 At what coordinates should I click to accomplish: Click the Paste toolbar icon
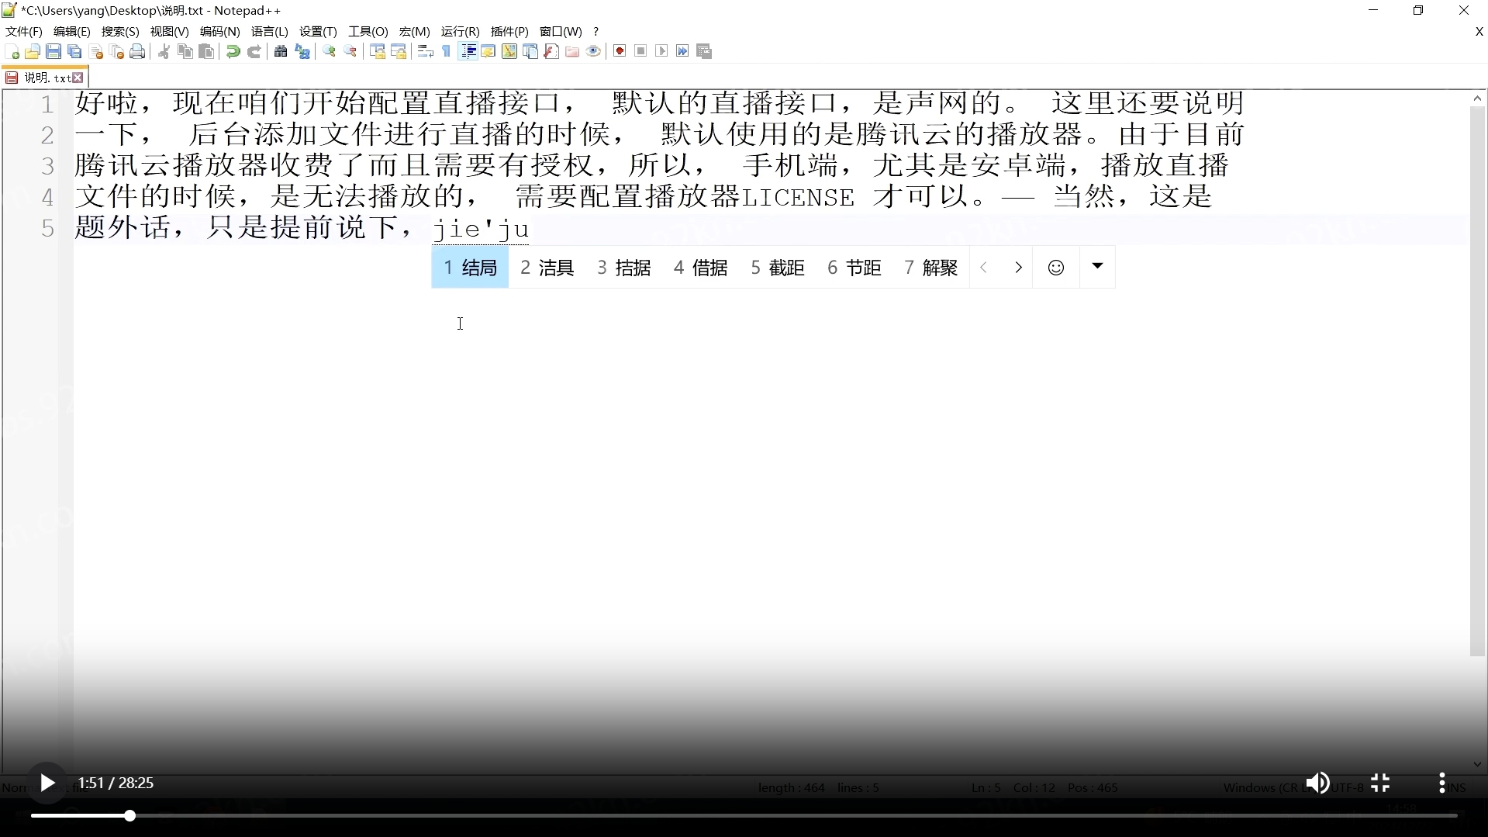pos(206,51)
